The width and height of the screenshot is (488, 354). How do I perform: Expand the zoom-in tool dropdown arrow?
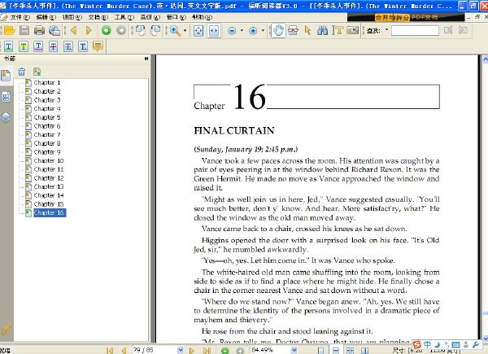185,30
